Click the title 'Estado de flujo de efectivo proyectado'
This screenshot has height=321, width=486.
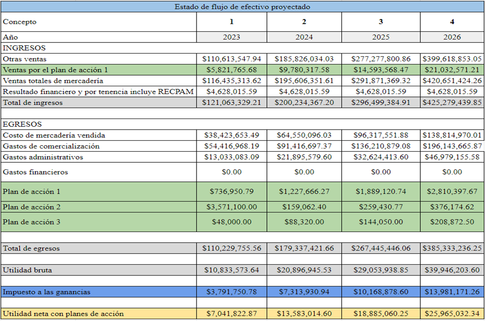(243, 7)
